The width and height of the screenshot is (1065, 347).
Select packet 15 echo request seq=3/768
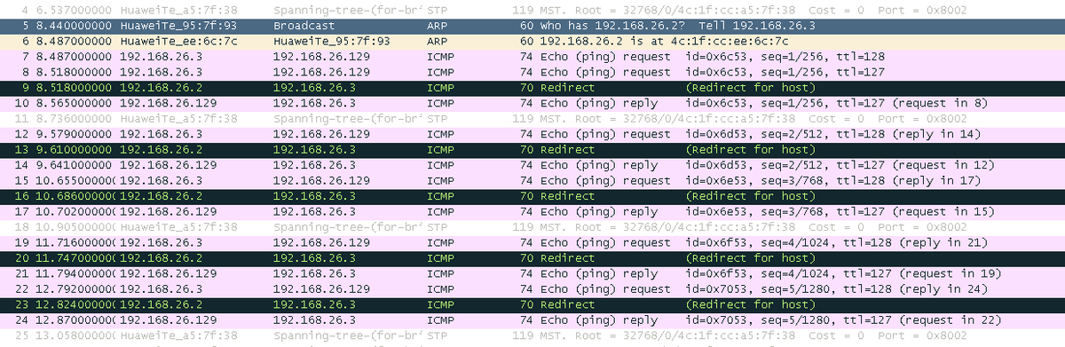[x=532, y=179]
